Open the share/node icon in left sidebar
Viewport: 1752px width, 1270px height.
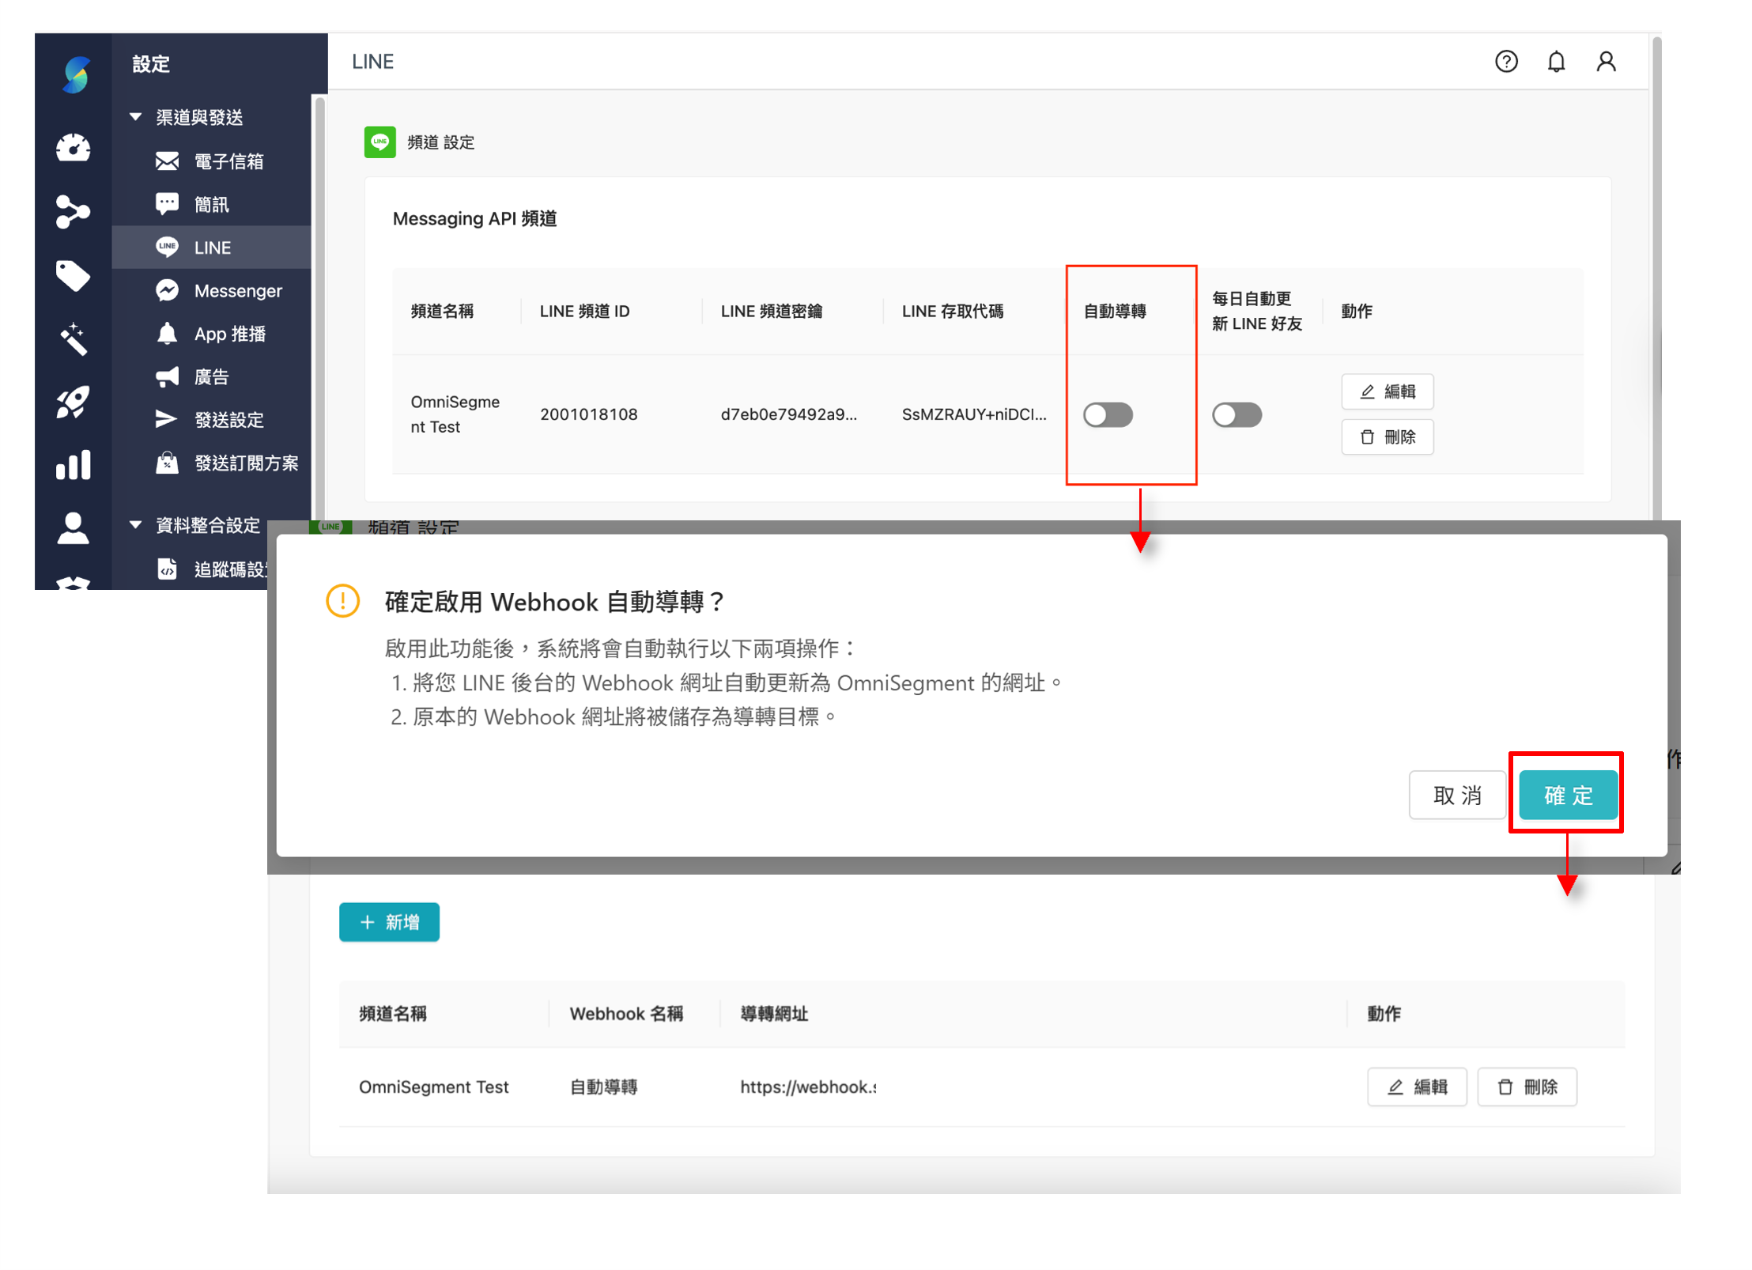73,212
